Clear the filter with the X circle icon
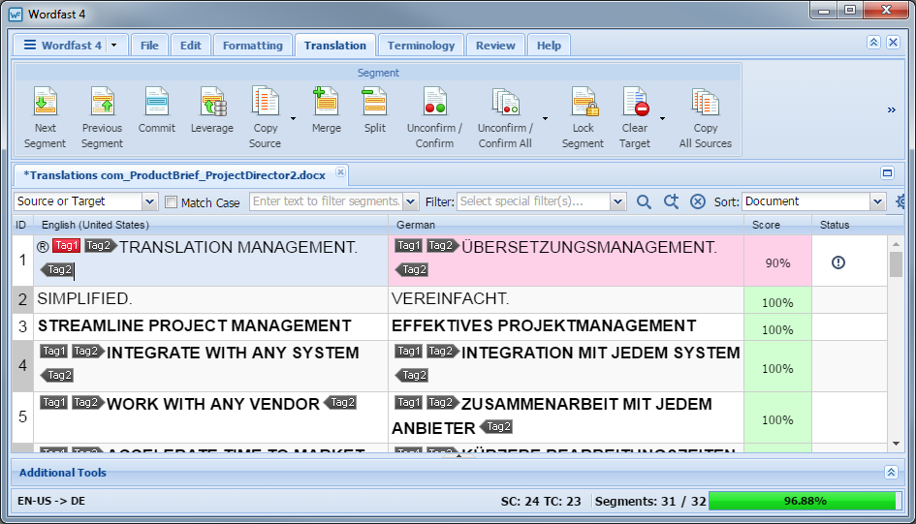The width and height of the screenshot is (916, 524). (x=698, y=201)
